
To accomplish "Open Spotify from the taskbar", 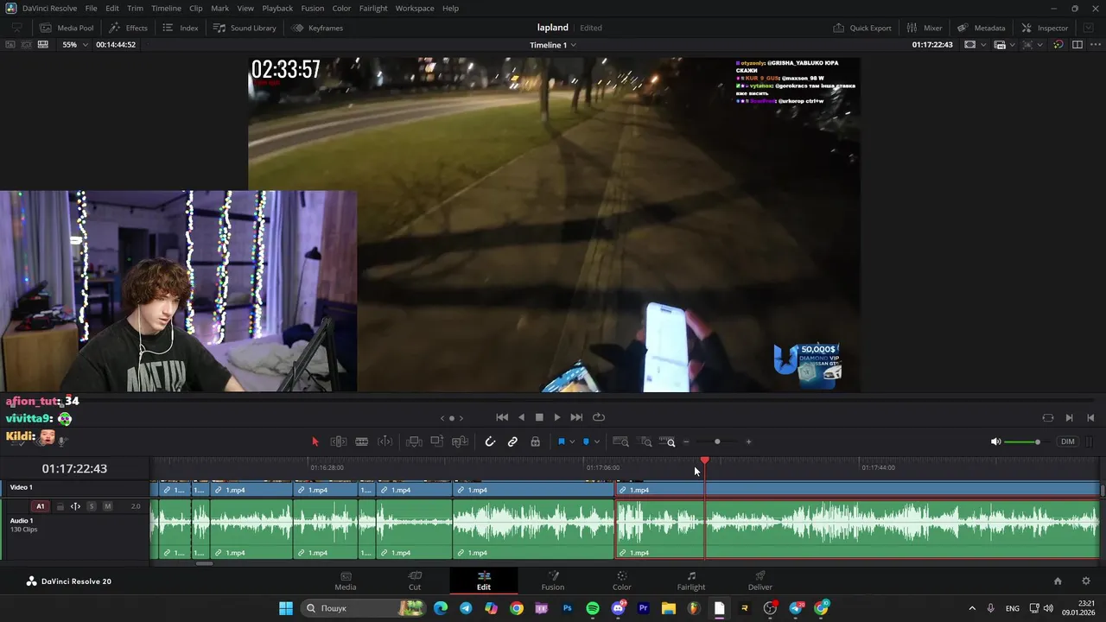I will coord(593,608).
